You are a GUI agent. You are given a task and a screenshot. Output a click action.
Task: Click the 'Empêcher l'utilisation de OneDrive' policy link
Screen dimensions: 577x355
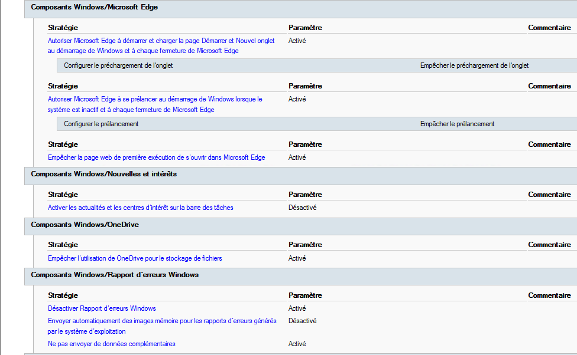tap(135, 259)
